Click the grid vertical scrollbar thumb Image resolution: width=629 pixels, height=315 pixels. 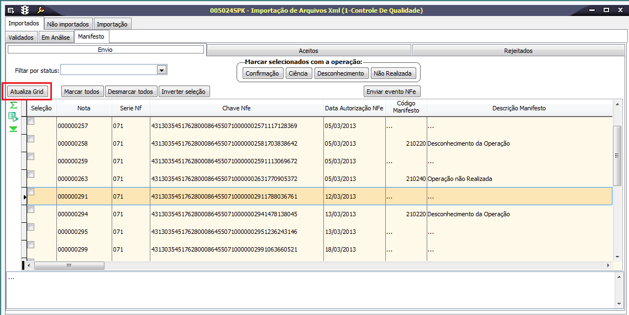coord(617,156)
